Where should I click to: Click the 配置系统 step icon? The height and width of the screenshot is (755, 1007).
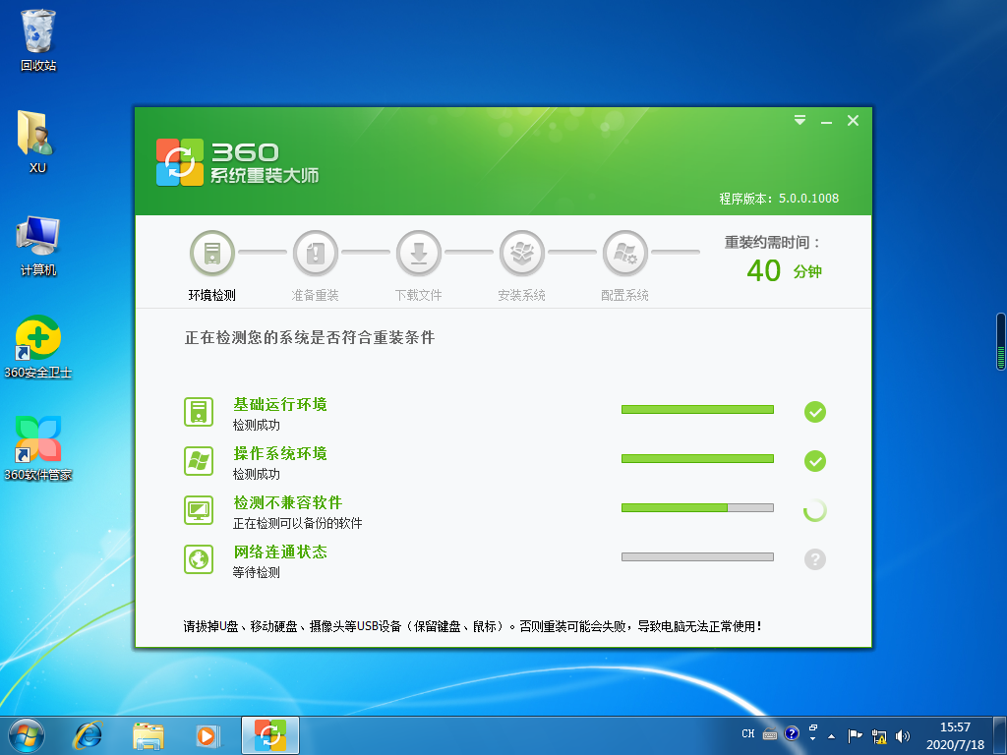[x=625, y=252]
